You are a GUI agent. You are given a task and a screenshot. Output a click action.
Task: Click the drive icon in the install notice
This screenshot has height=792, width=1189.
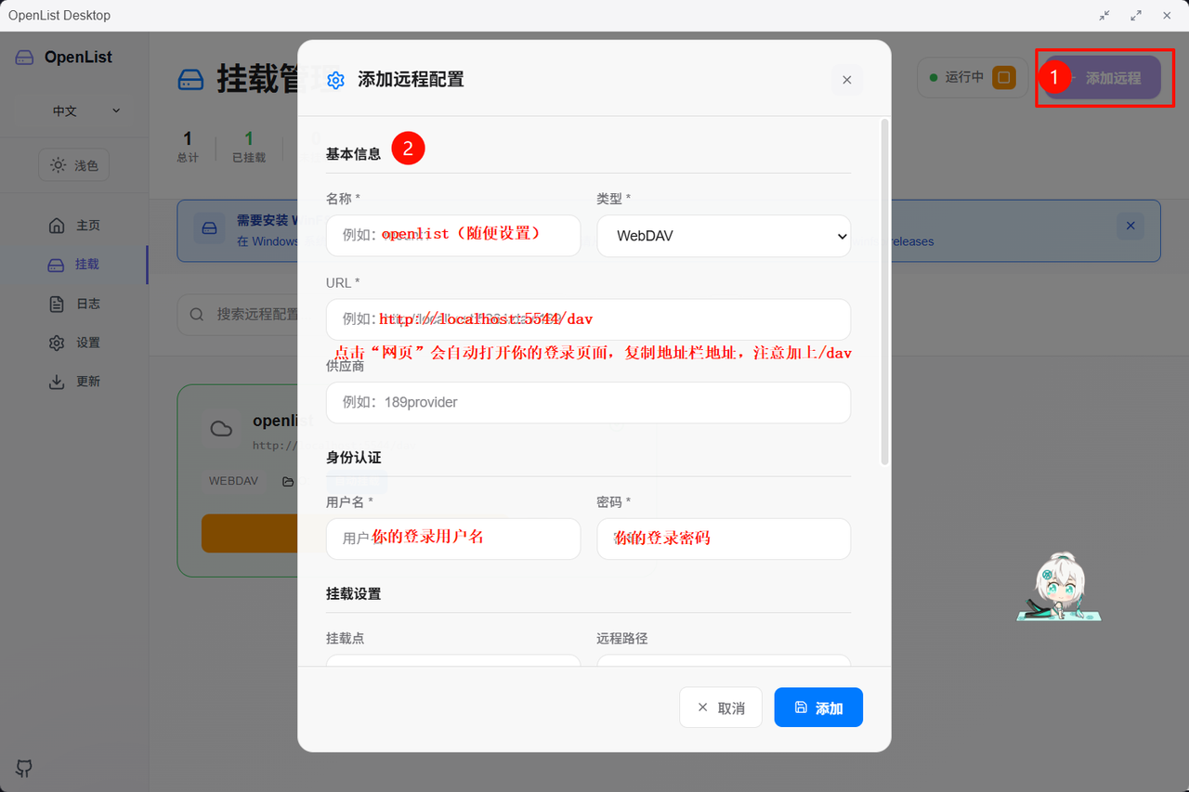[209, 228]
